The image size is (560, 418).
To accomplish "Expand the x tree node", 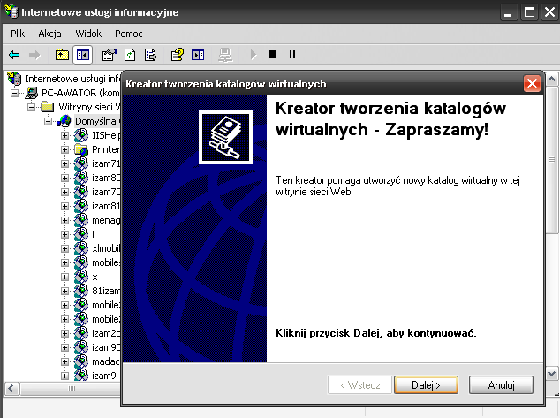I will click(x=64, y=277).
